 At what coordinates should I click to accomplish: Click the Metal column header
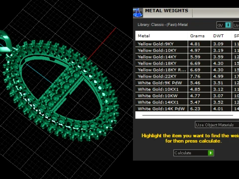click(144, 36)
